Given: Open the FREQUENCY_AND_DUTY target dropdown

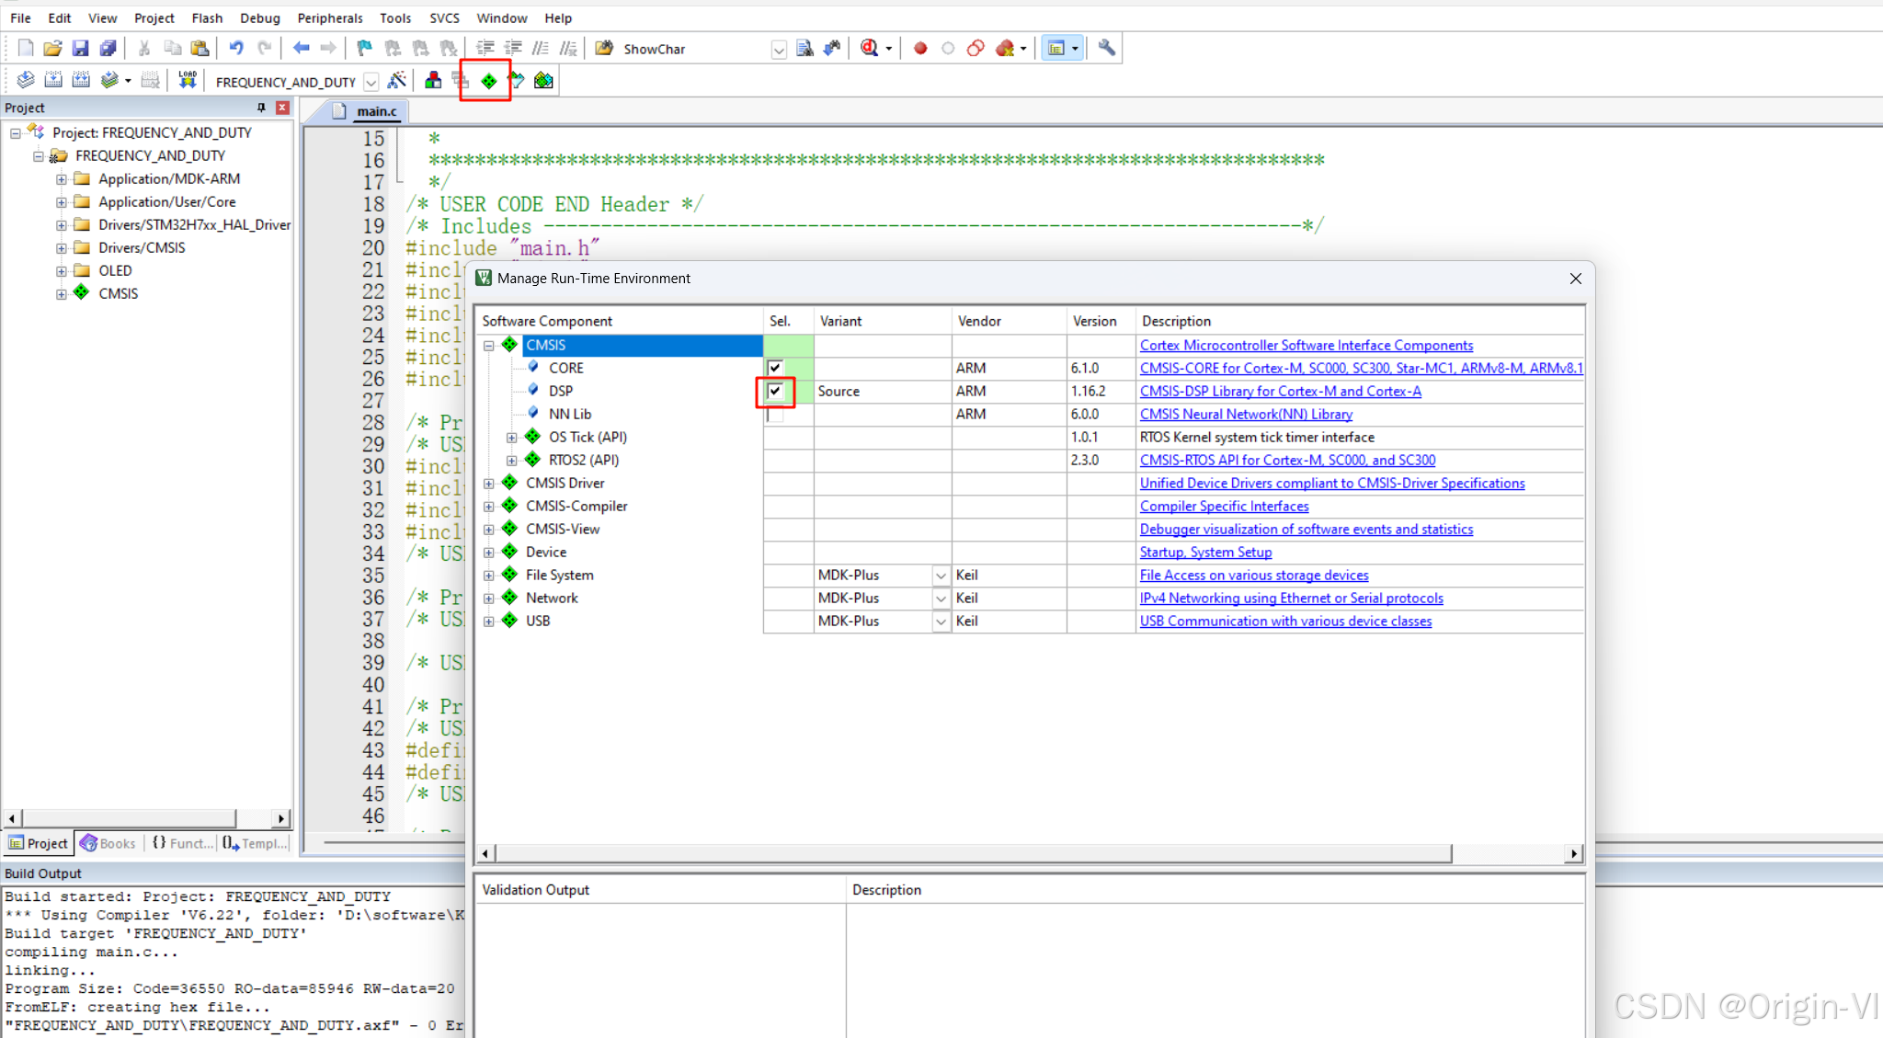Looking at the screenshot, I should (371, 82).
